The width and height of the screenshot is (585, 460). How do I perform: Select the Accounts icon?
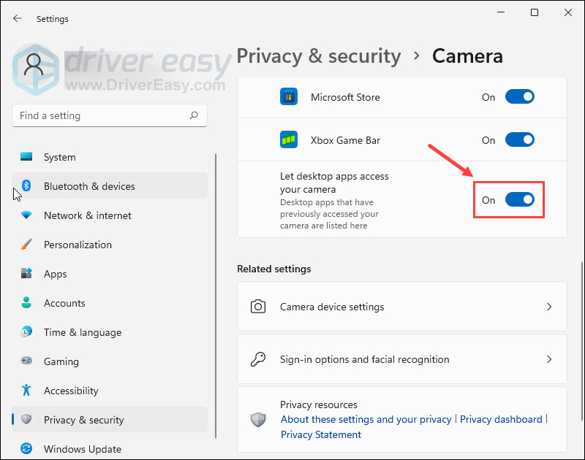pyautogui.click(x=26, y=303)
